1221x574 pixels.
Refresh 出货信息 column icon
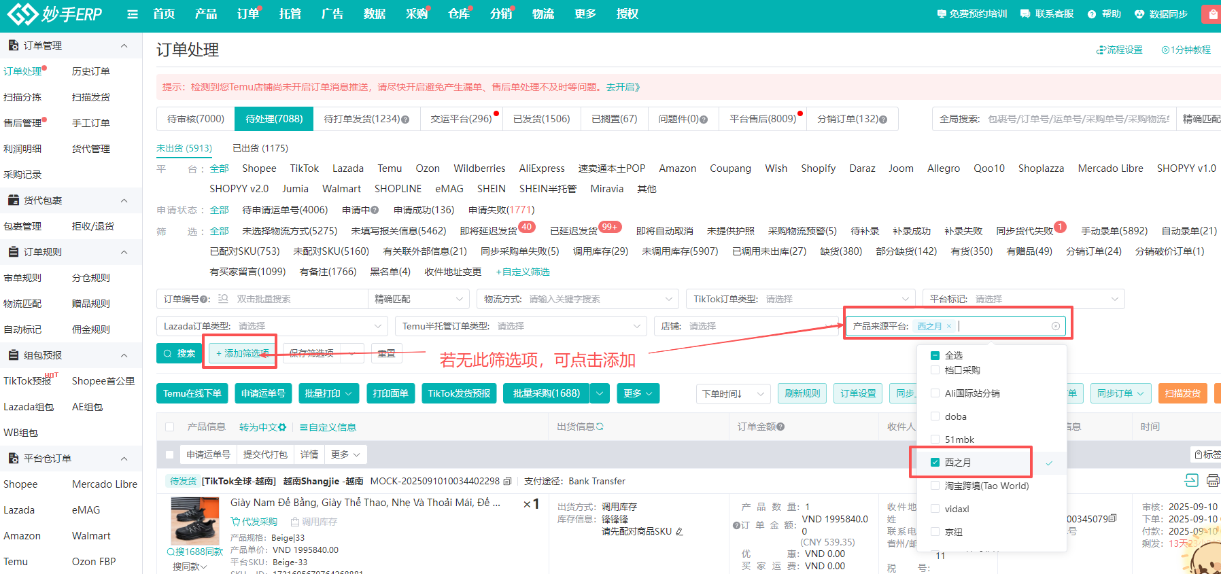(x=600, y=427)
